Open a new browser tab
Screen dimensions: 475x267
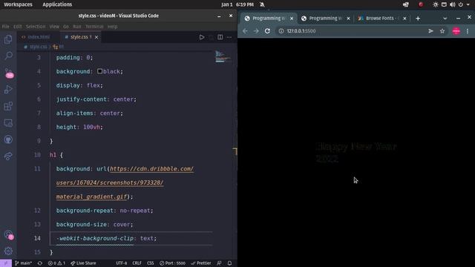click(x=418, y=19)
